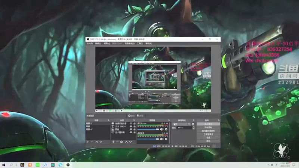
Task: Move source up arrow
Action: (126, 142)
